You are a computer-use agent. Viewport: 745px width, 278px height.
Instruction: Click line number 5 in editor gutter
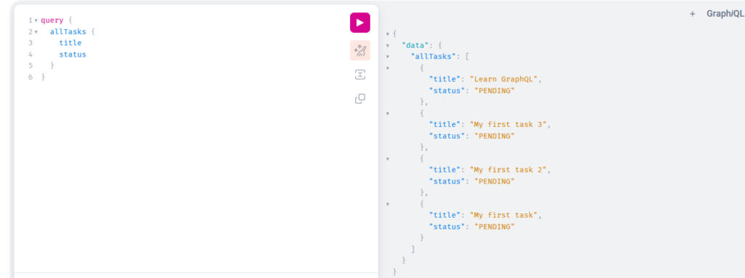click(x=31, y=65)
